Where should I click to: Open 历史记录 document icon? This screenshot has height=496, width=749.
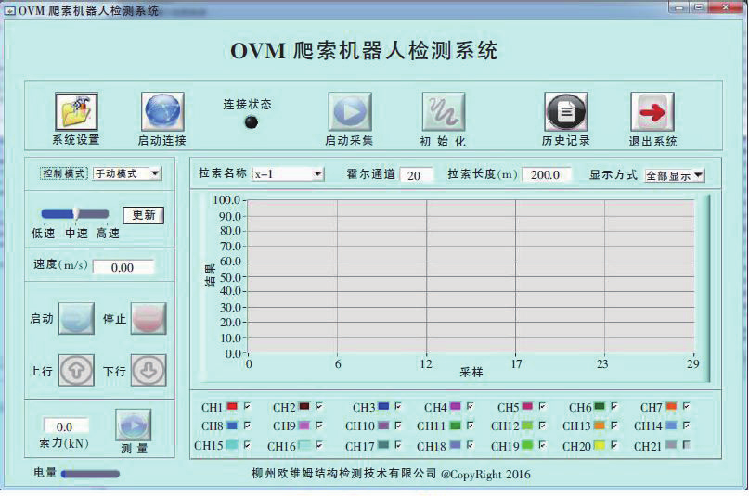pyautogui.click(x=565, y=112)
